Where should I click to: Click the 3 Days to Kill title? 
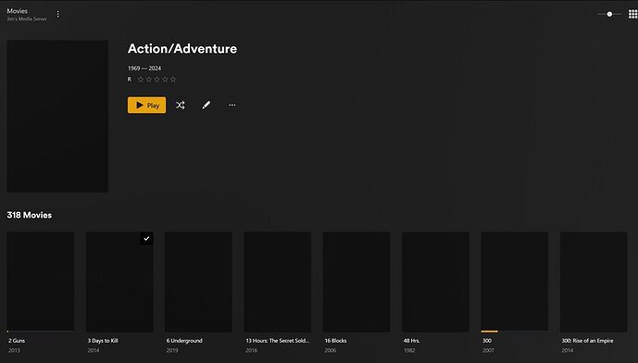pos(103,341)
